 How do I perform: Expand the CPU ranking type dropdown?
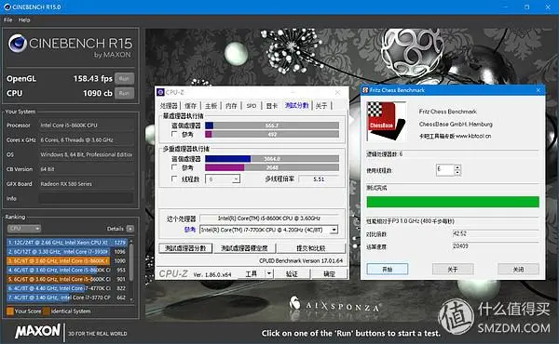pyautogui.click(x=24, y=229)
